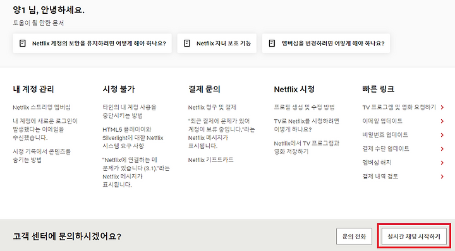Viewport: 455px width, 251px height.
Task: Click the Netflix 시청 heading
Action: coord(294,89)
